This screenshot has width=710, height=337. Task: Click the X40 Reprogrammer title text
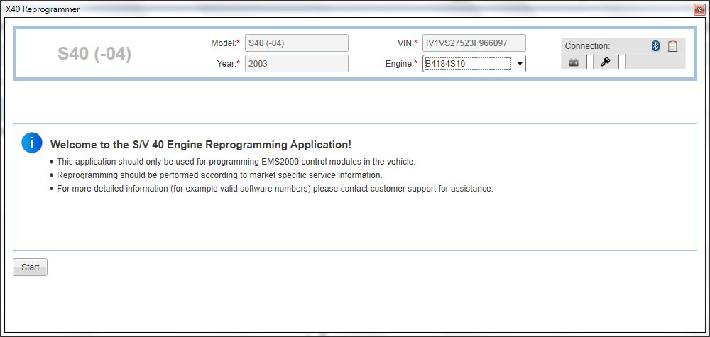[43, 9]
